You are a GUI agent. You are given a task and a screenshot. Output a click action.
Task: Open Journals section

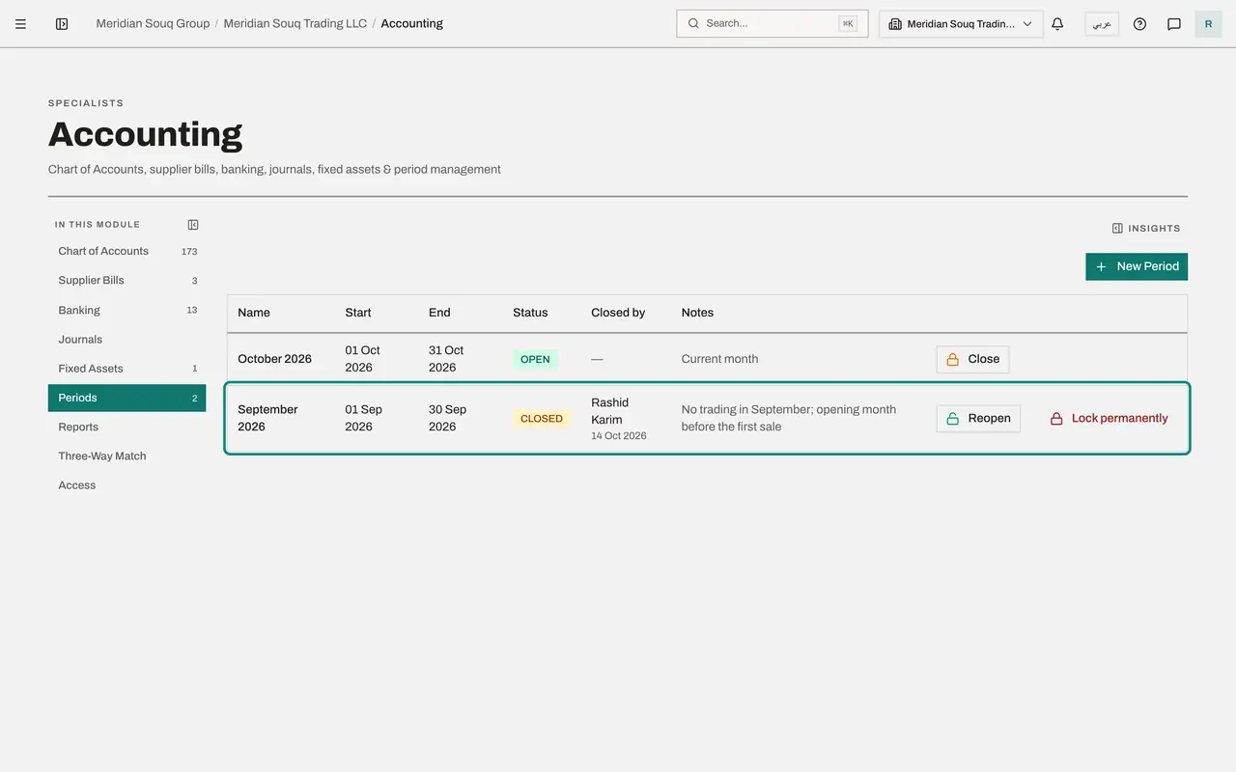(x=126, y=340)
